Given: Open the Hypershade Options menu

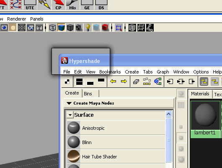Looking at the screenshot, I should coord(201,72).
